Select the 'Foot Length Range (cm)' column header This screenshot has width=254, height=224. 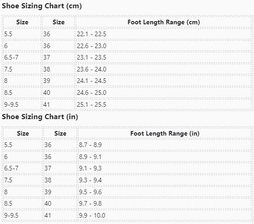coord(164,22)
